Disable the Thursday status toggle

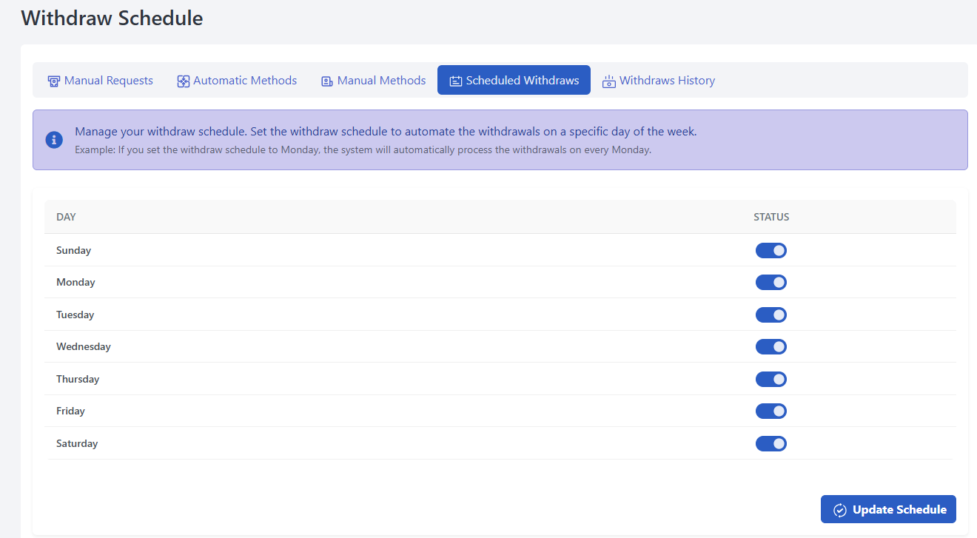pos(770,379)
